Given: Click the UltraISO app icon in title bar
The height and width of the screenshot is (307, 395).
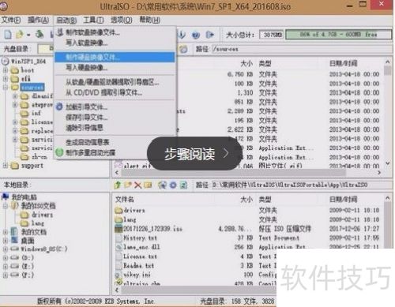Looking at the screenshot, I should pos(3,6).
